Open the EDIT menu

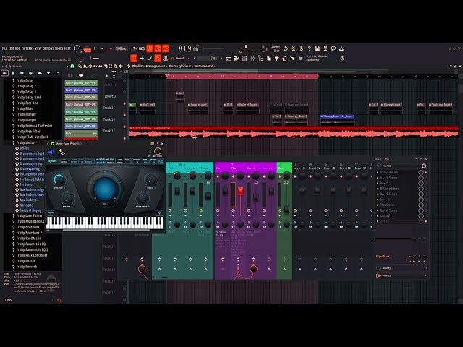(11, 48)
